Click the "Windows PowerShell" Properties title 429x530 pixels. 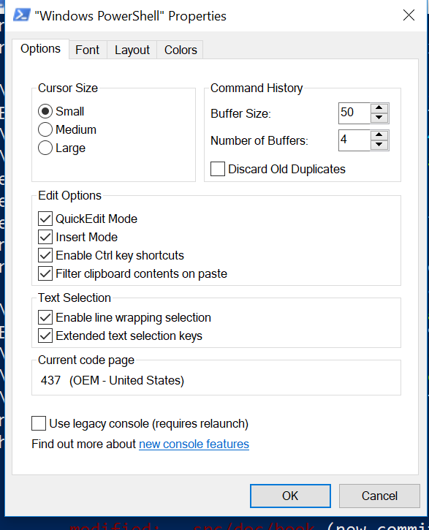pos(130,16)
